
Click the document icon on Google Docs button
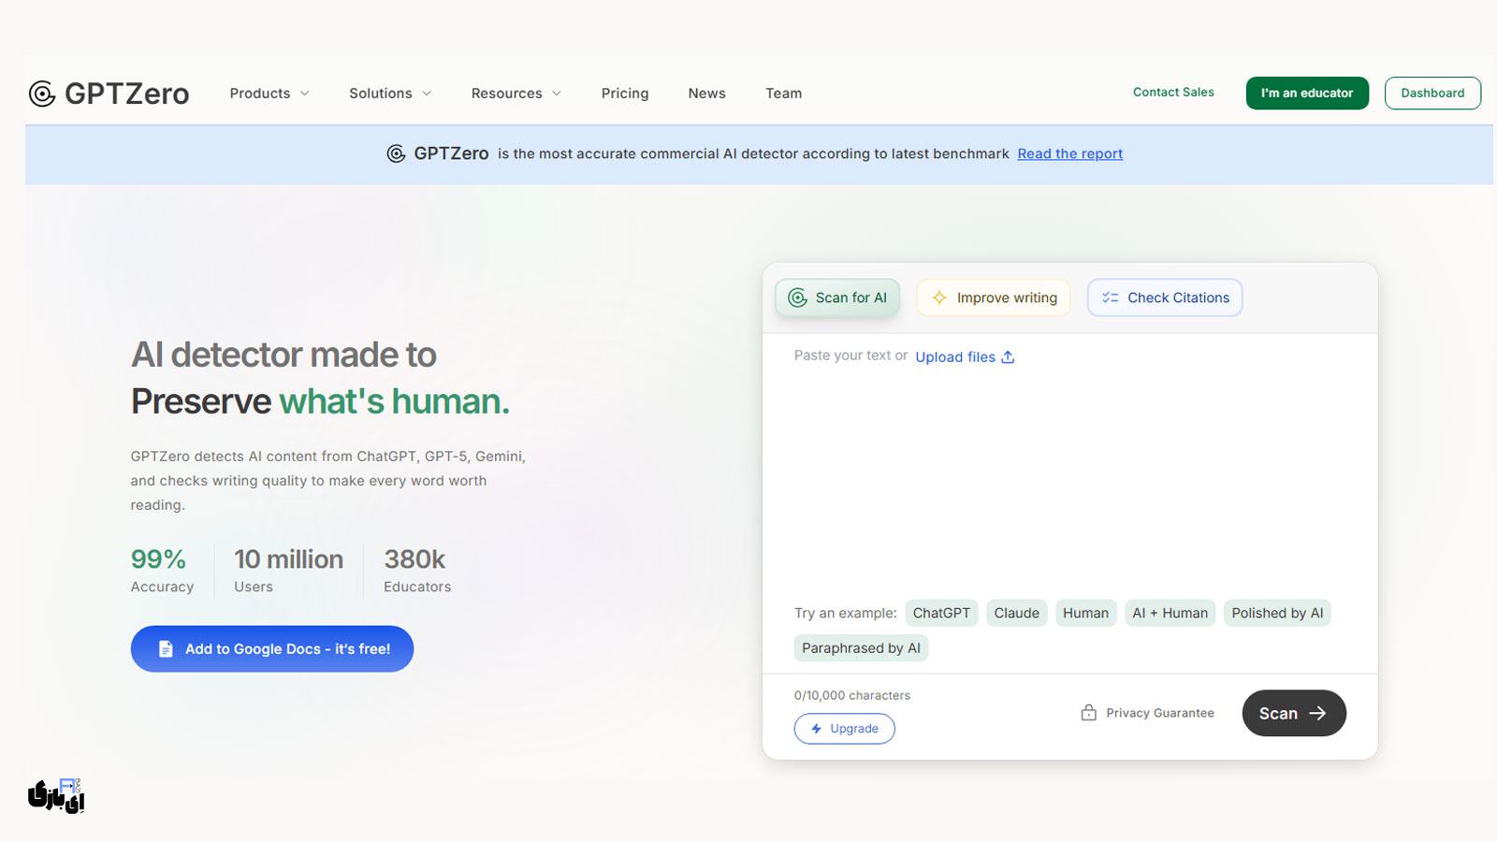point(166,647)
